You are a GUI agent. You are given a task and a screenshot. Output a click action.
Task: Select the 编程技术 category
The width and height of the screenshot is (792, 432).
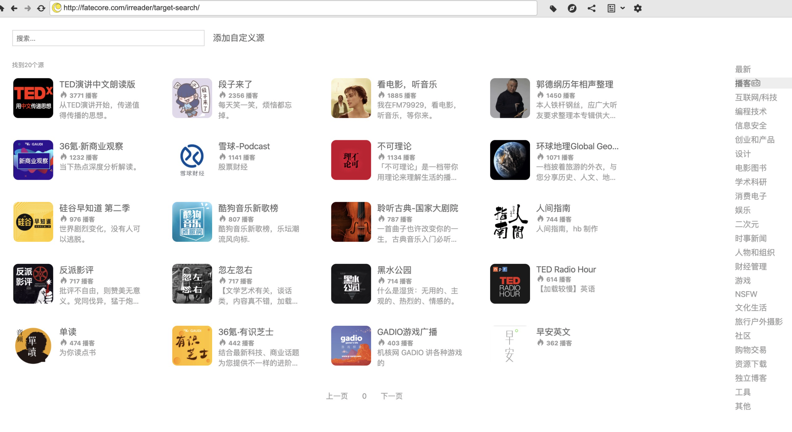(751, 111)
